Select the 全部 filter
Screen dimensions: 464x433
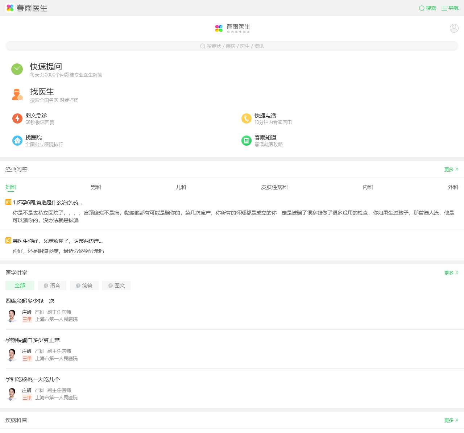pos(20,286)
